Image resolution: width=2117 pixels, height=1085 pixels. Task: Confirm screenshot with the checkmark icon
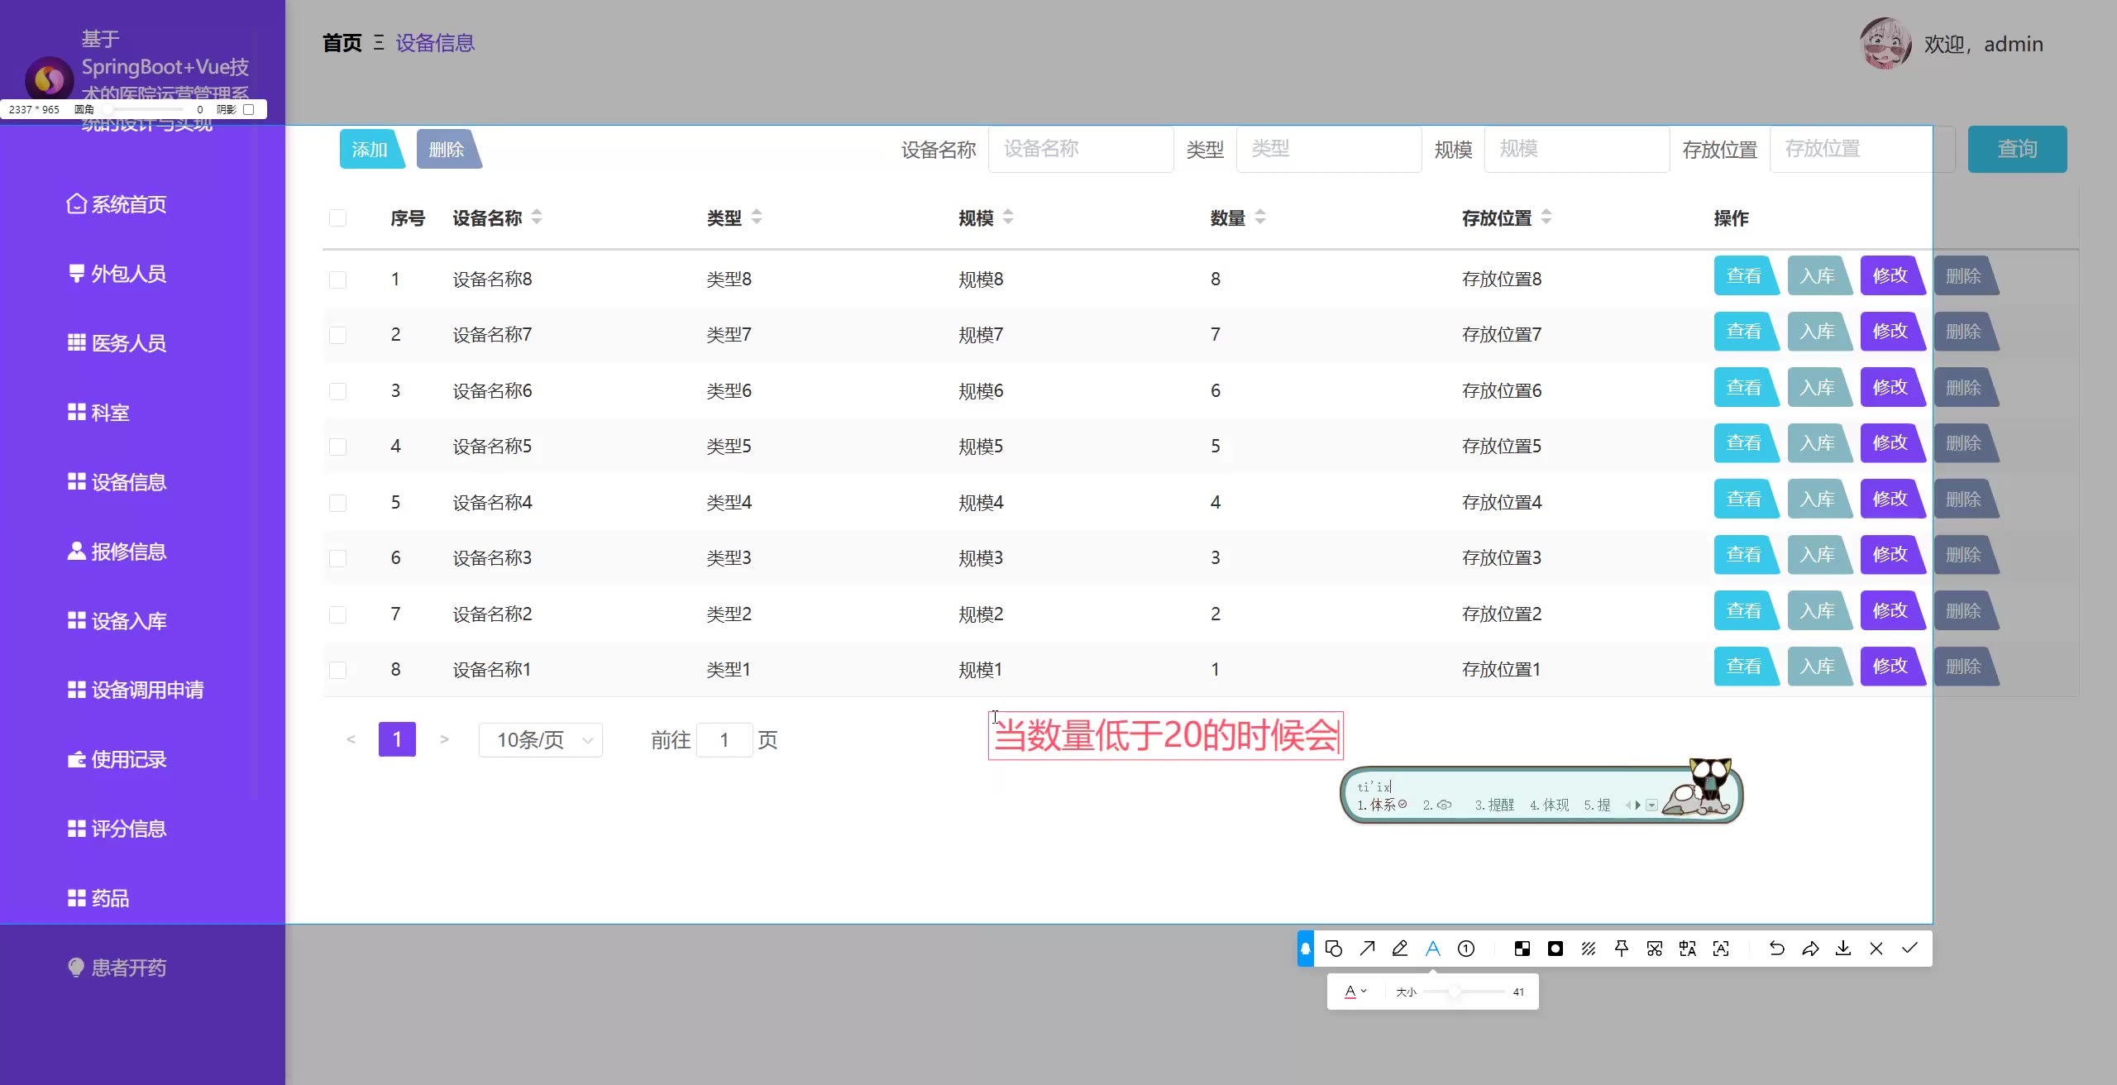[1909, 949]
